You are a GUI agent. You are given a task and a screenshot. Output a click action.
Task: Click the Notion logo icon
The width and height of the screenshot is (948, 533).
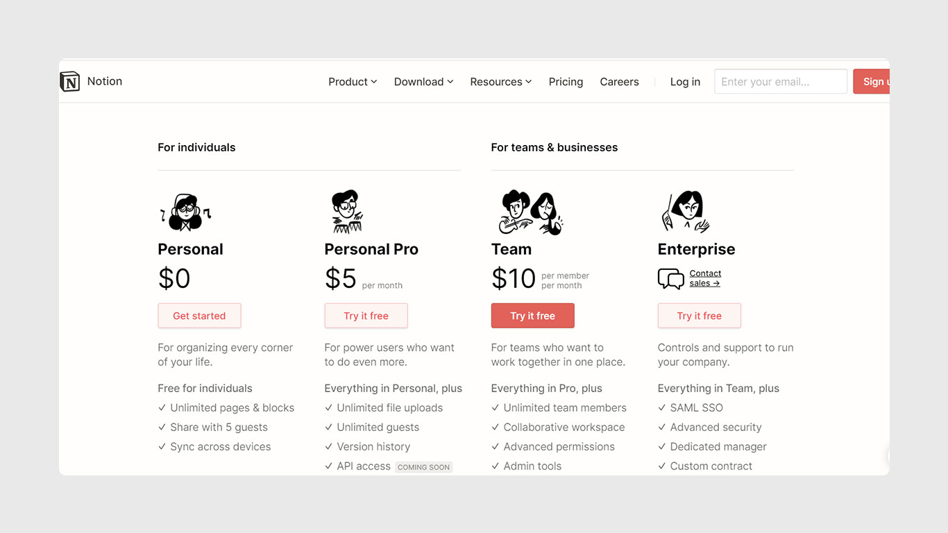[70, 82]
